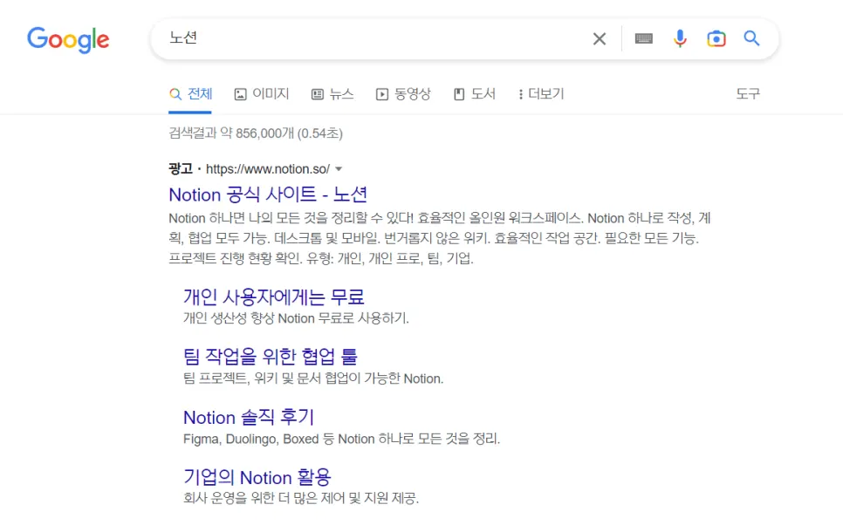The width and height of the screenshot is (843, 532).
Task: Open the Notion 솔직 후기 link
Action: [249, 417]
